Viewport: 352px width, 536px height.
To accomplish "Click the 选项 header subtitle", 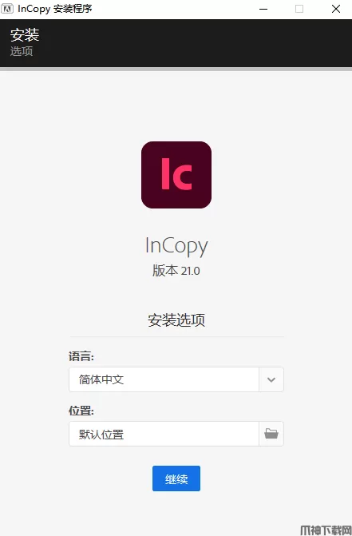I will [x=22, y=51].
